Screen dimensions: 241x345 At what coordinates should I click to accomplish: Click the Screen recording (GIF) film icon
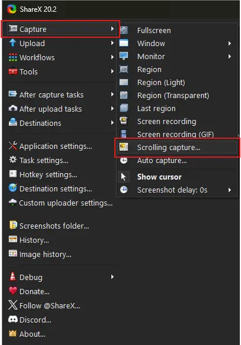click(x=124, y=134)
